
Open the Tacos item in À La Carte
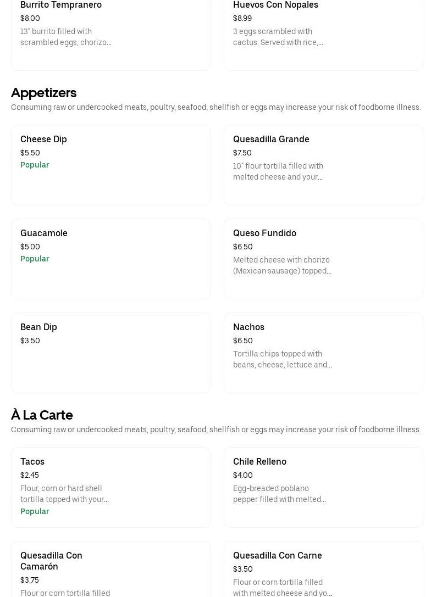(x=110, y=487)
